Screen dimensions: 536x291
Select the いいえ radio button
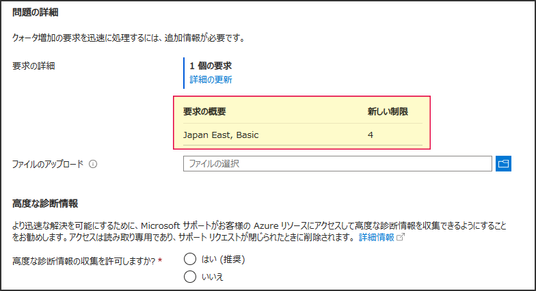pyautogui.click(x=190, y=276)
